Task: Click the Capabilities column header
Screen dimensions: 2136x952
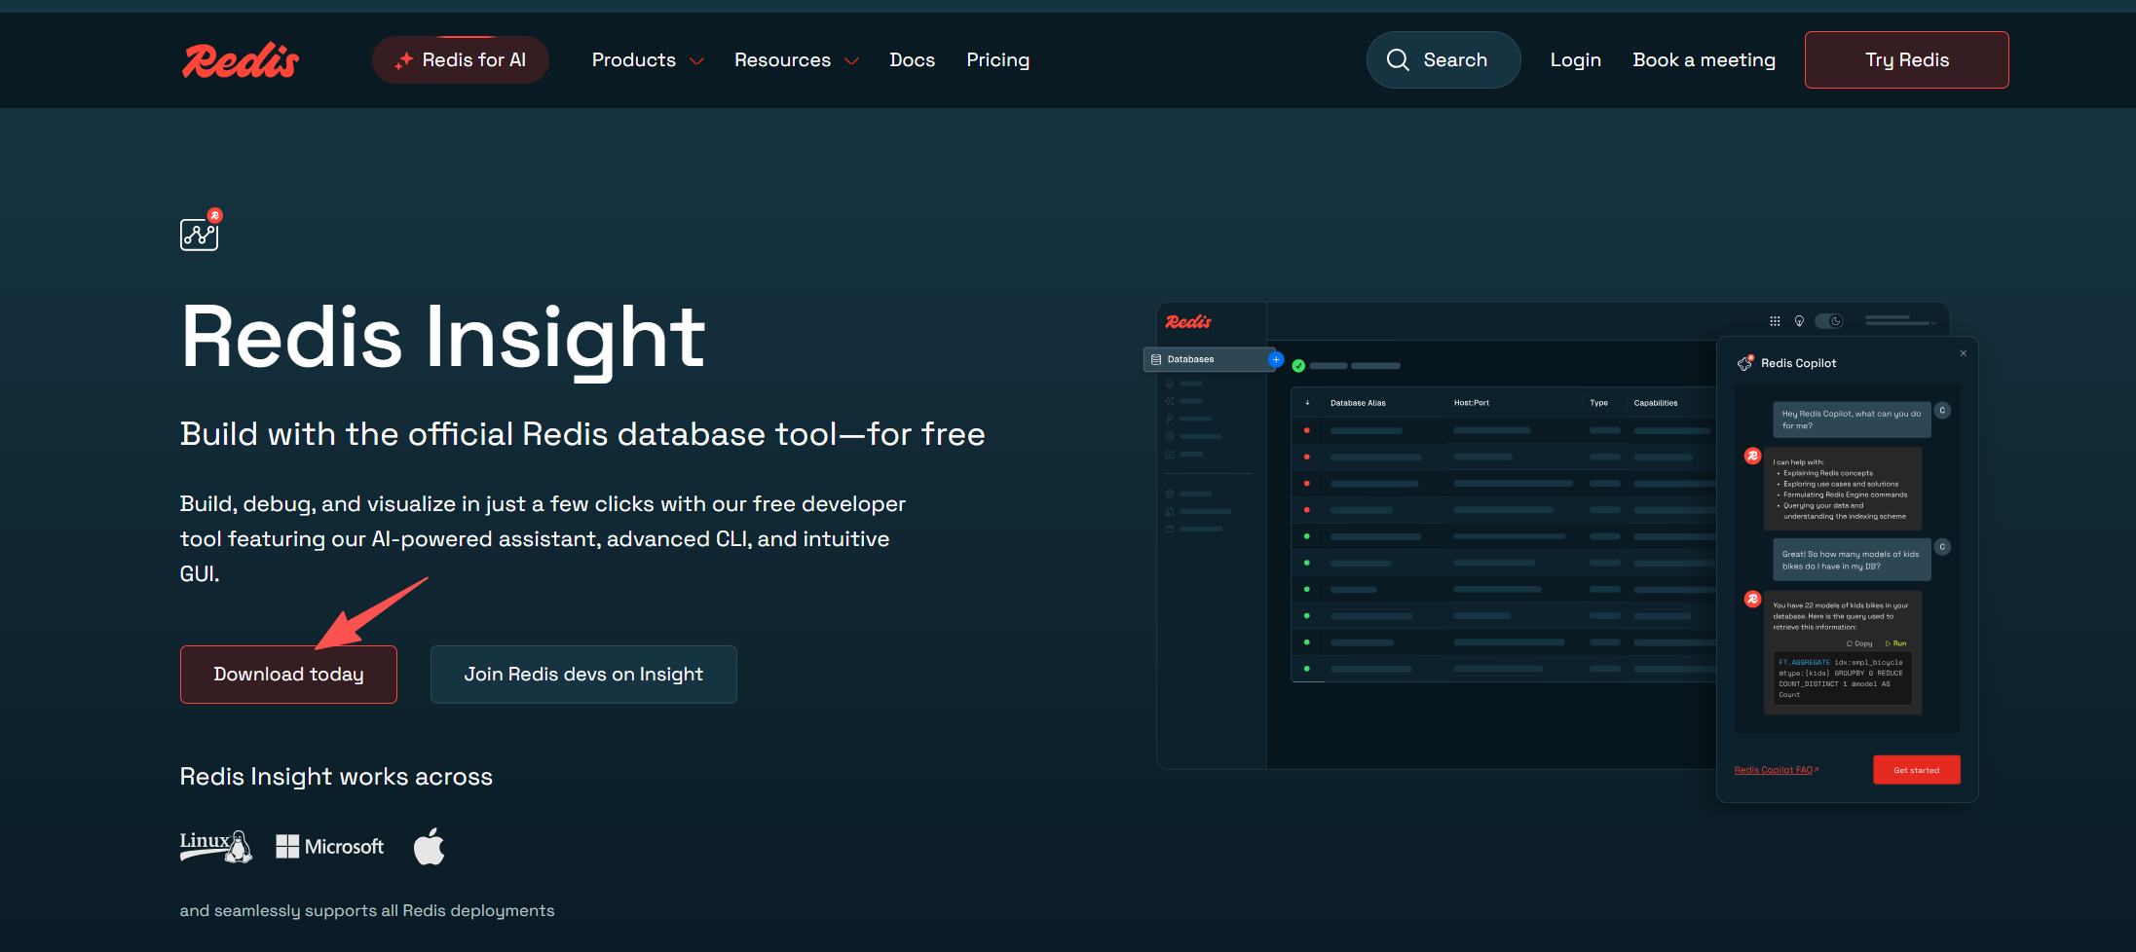Action: click(x=1656, y=403)
